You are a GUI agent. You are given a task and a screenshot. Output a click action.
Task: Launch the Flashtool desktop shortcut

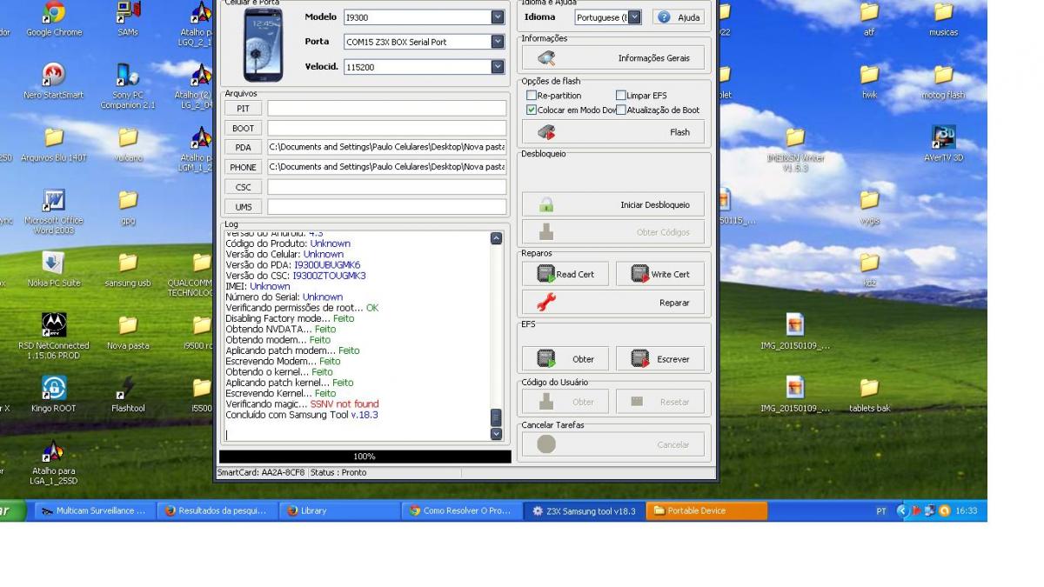(x=128, y=395)
